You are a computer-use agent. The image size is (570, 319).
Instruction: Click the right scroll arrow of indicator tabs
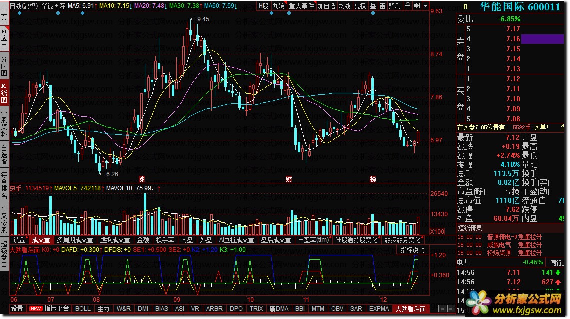[x=451, y=309]
